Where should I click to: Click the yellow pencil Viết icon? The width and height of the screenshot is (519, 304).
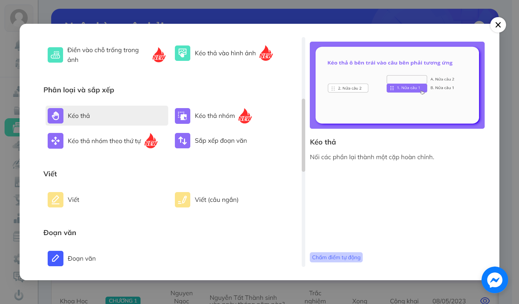coord(55,200)
